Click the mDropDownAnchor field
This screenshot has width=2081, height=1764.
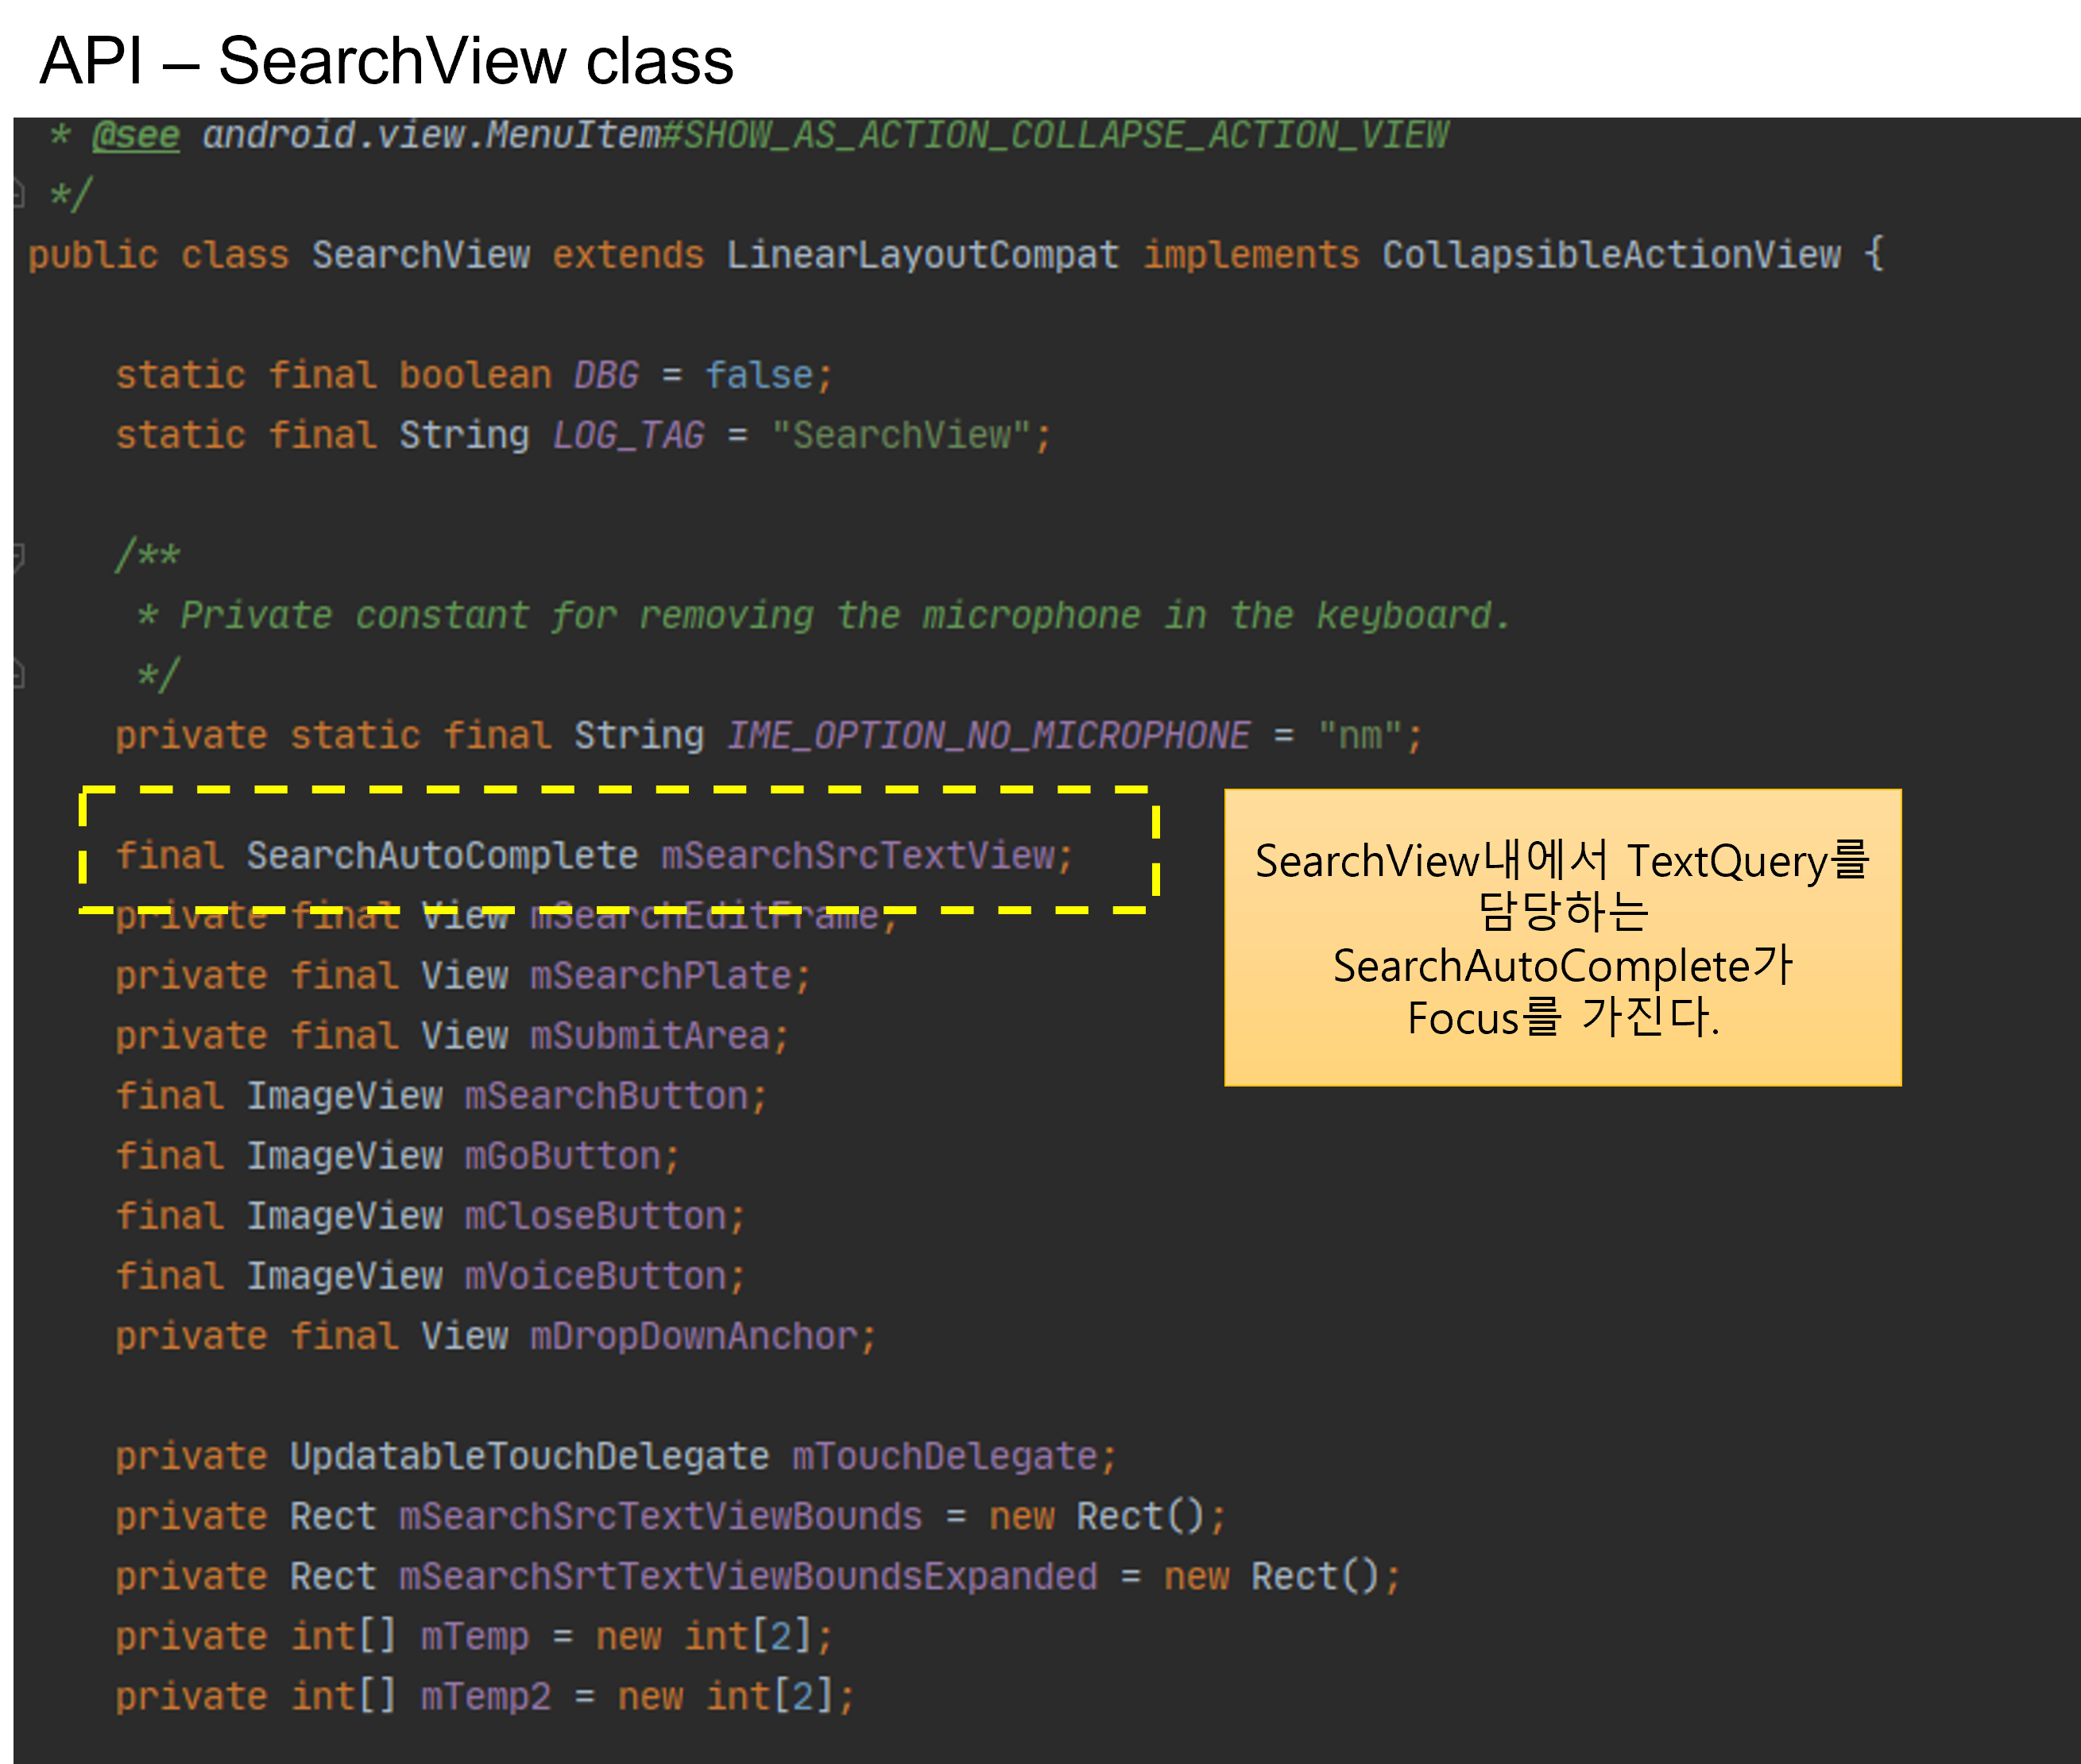pos(694,1337)
